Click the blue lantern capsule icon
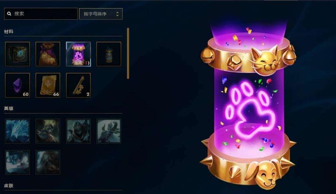This screenshot has width=336, height=194. (109, 54)
